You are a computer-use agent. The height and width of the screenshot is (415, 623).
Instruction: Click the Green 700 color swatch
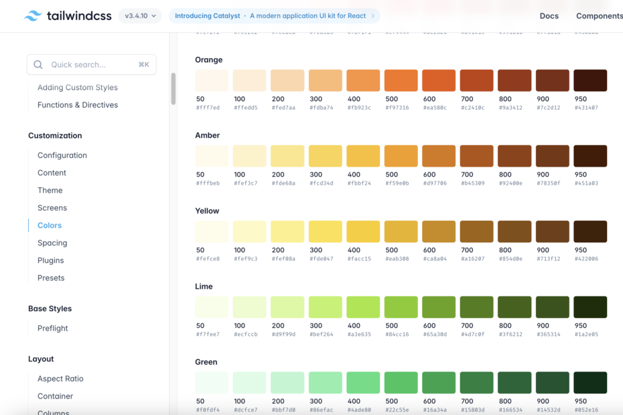click(x=476, y=383)
